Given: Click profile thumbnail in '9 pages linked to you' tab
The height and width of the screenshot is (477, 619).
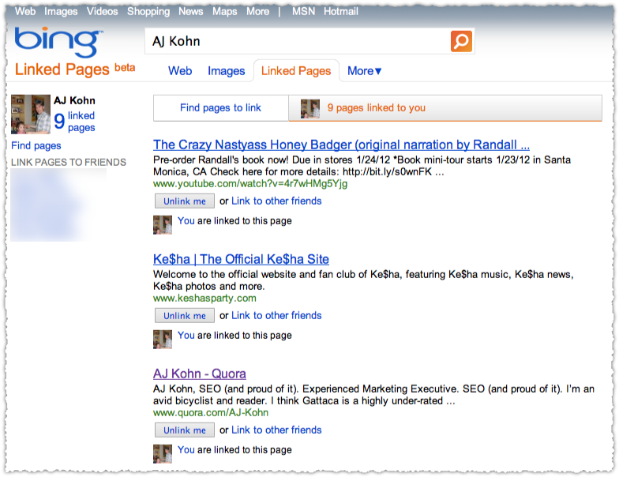Looking at the screenshot, I should (x=309, y=108).
